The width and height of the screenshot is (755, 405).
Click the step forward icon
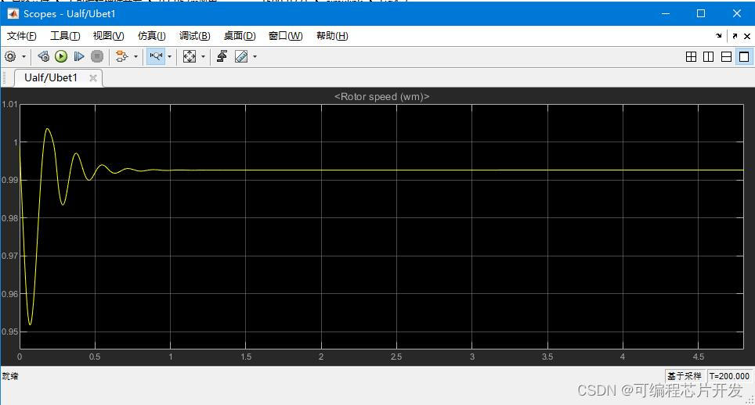pyautogui.click(x=79, y=57)
